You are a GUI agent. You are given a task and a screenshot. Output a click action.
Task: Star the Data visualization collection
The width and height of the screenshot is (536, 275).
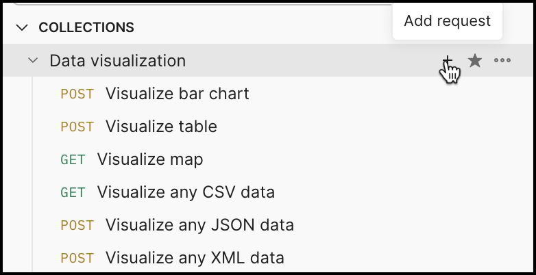[475, 61]
